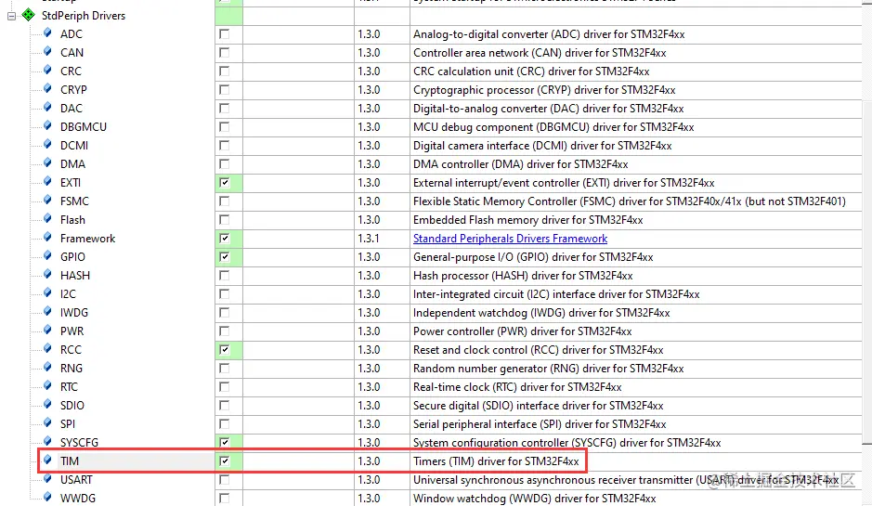Click the component icon next to SDIO
Viewport: 872px width, 506px height.
(48, 405)
